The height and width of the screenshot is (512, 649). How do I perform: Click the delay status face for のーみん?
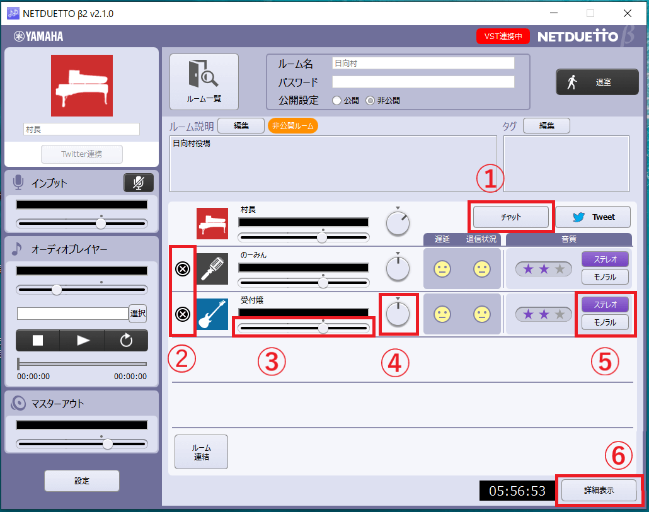click(442, 269)
